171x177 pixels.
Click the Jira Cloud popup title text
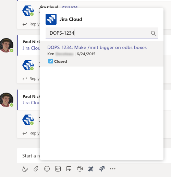[71, 19]
